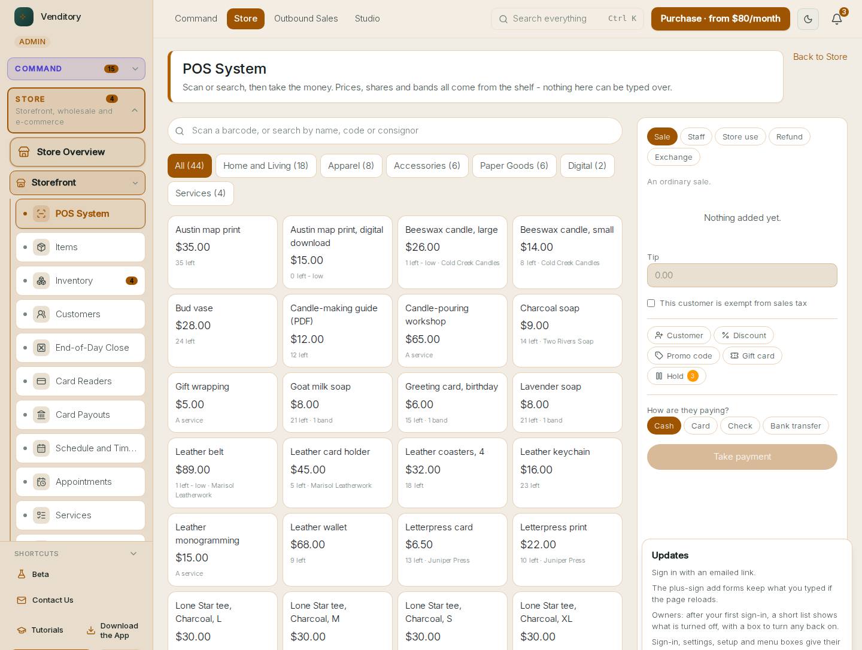Filter items by Apparel (8)

tap(351, 166)
